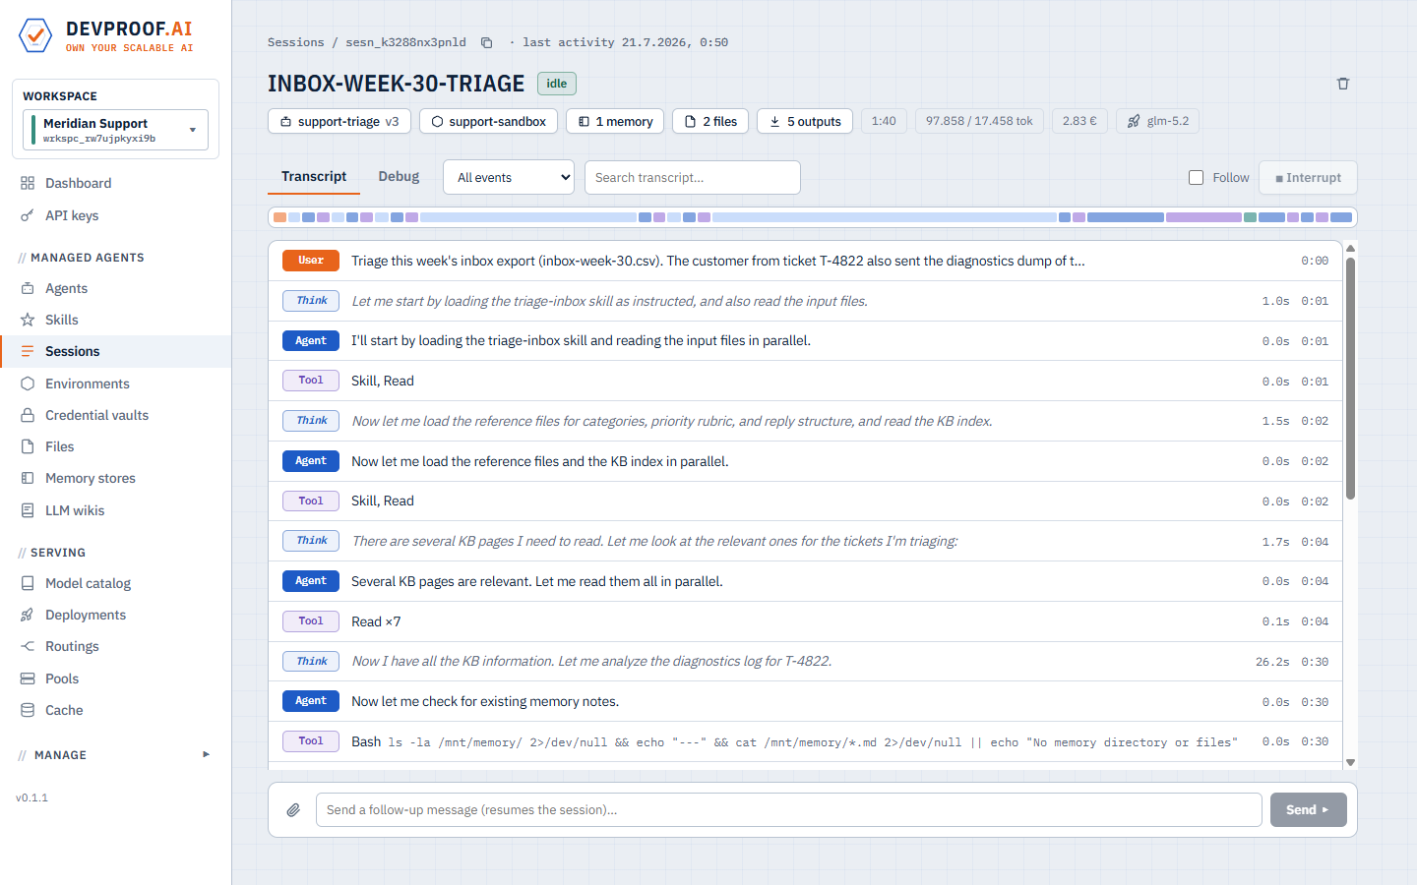Click the transcript scroll-up arrow
This screenshot has width=1417, height=885.
click(x=1351, y=248)
